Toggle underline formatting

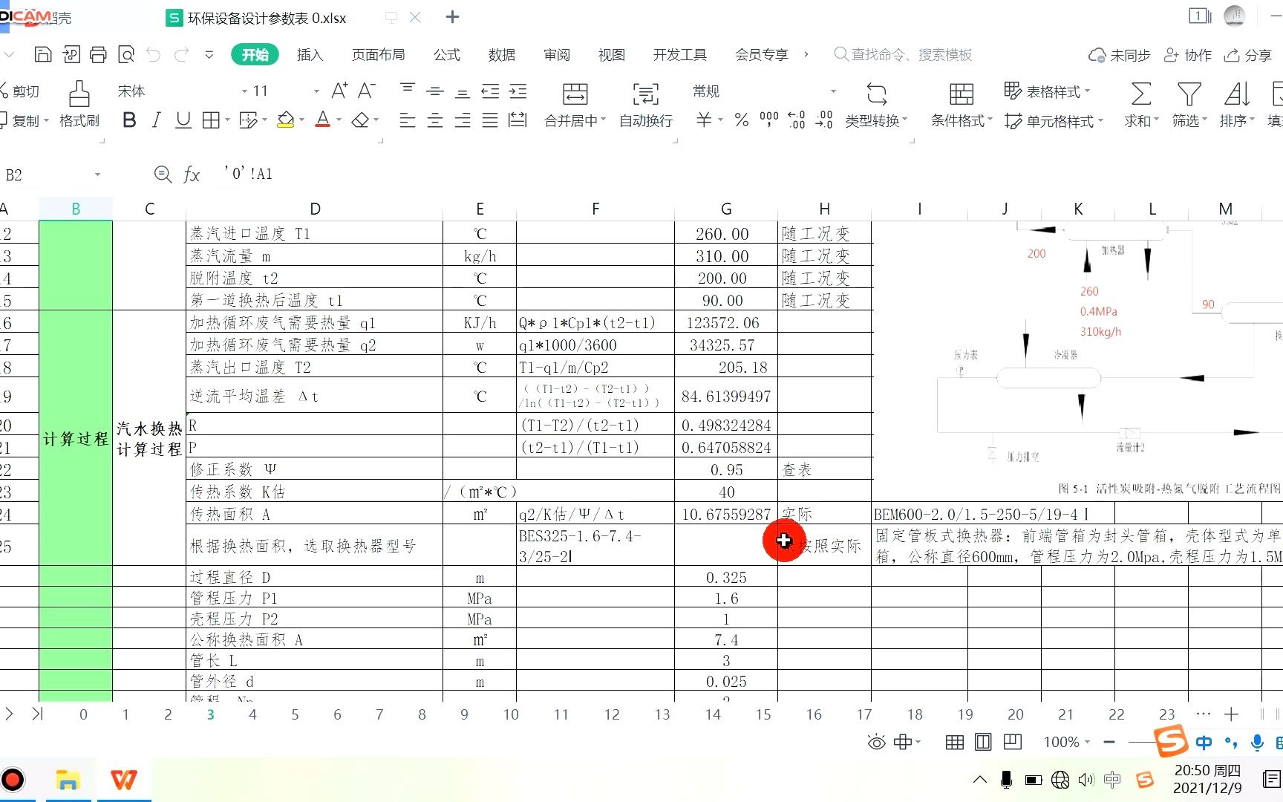coord(183,120)
